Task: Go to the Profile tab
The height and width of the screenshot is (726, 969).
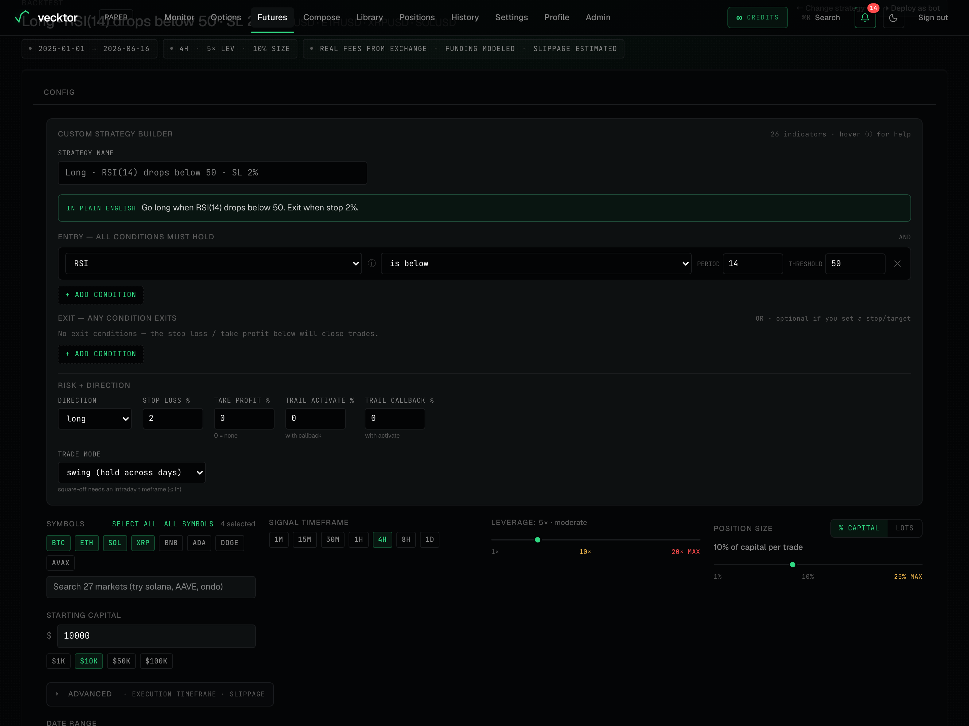Action: (557, 17)
